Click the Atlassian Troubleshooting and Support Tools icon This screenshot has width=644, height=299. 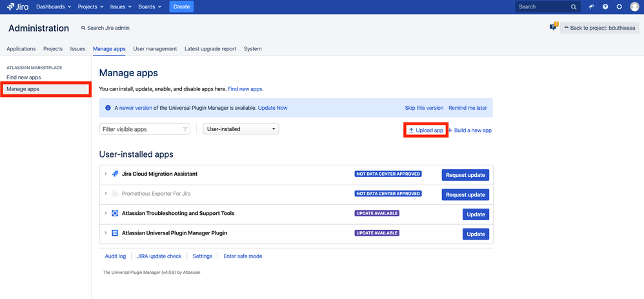pos(115,214)
